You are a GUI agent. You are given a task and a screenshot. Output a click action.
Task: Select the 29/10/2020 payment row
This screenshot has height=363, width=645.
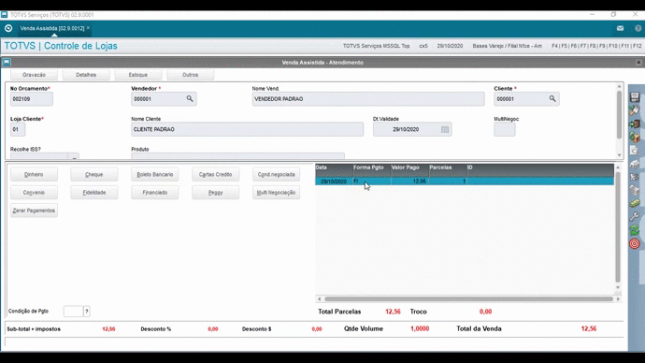(465, 181)
